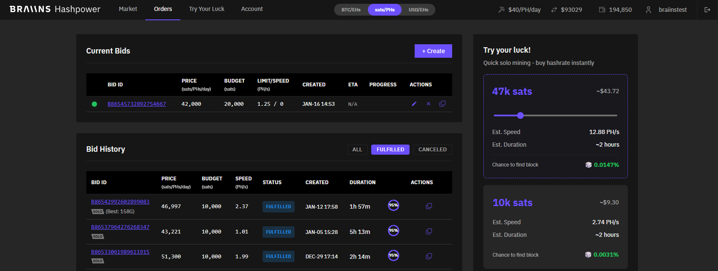Click the 95% progress ring for JAN-05 bid
This screenshot has width=718, height=271.
tap(394, 231)
